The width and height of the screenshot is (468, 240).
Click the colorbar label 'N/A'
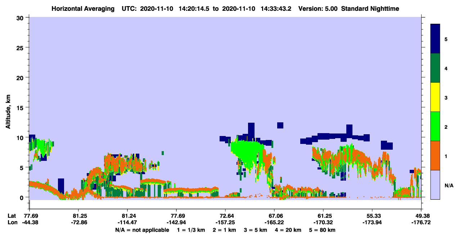tap(449, 185)
